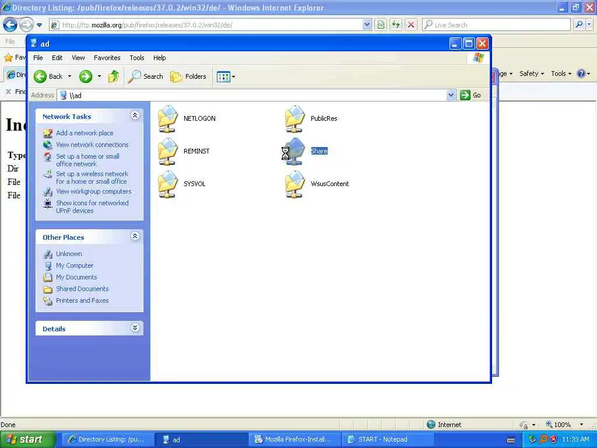Open Internet Explorer Tools command menu
This screenshot has width=597, height=448.
coord(561,73)
